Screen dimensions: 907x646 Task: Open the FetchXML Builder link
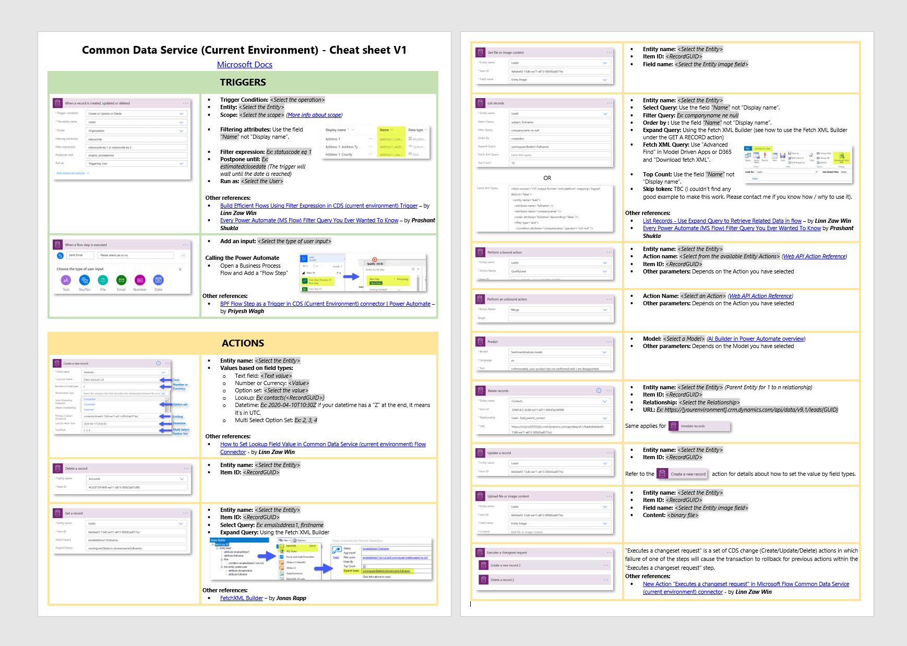[x=242, y=598]
